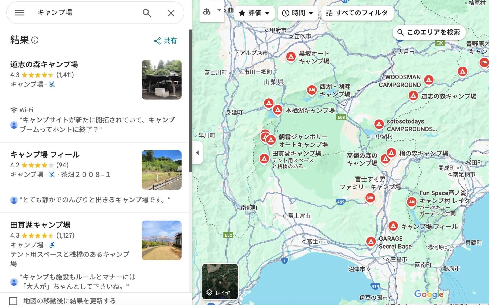489x305 pixels.
Task: Select 富士すそ野ファミリーキャンプ場 lodging pin
Action: coord(370,198)
